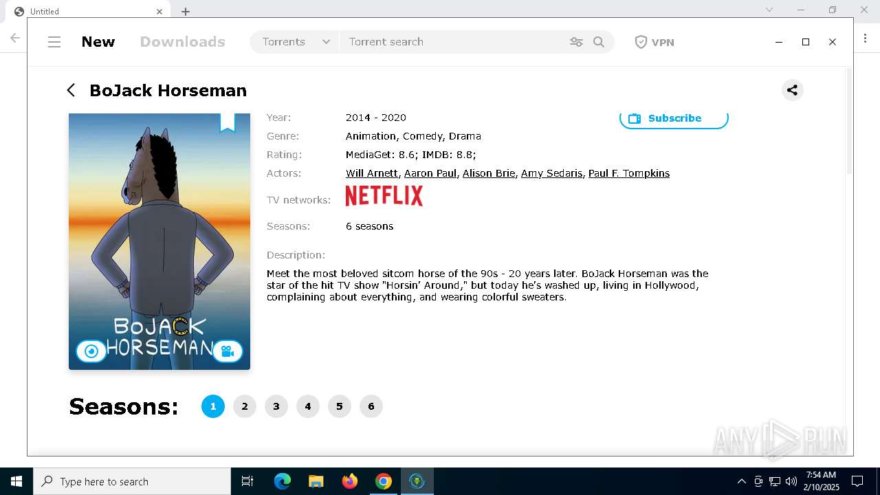The height and width of the screenshot is (495, 880).
Task: Open new browser tab with plus
Action: 186,11
